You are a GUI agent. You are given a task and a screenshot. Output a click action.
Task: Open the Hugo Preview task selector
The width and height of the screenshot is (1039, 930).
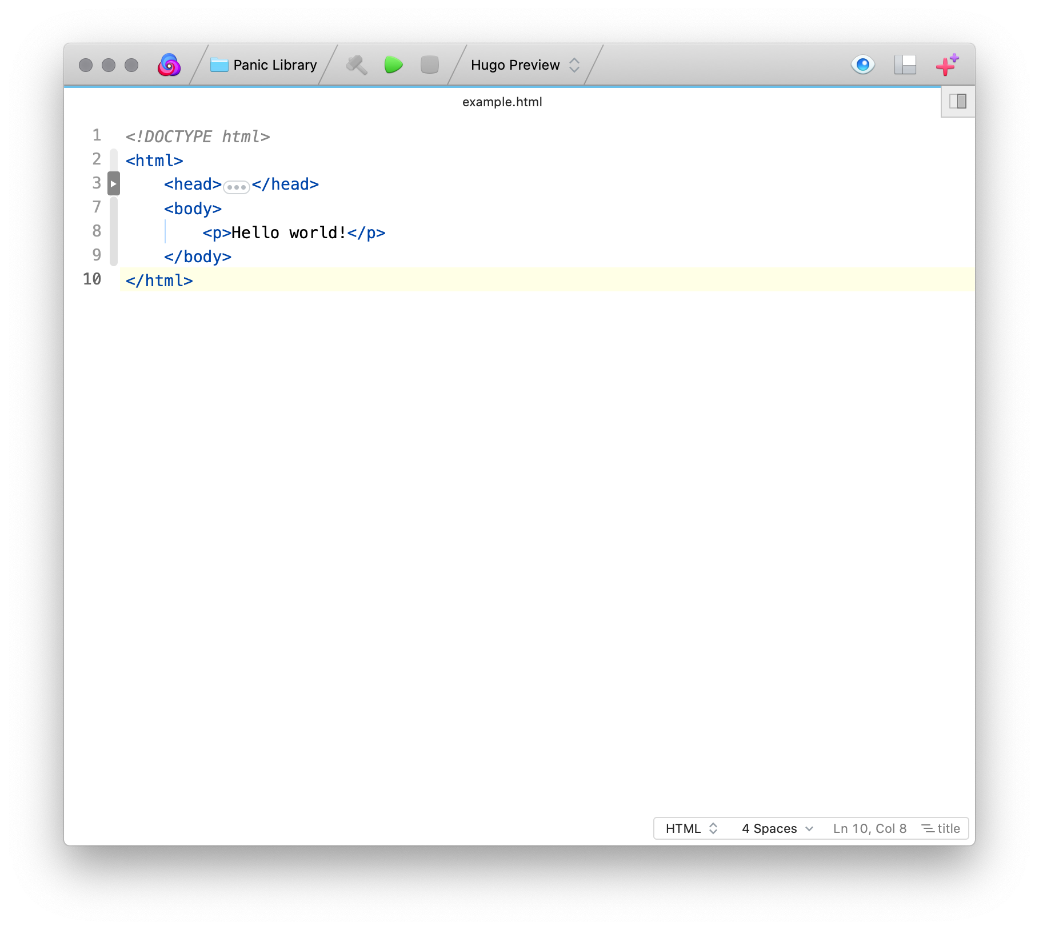click(x=525, y=65)
